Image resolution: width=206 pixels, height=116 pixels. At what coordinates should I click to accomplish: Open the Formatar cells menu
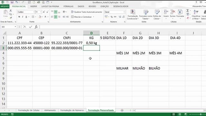tap(180, 14)
